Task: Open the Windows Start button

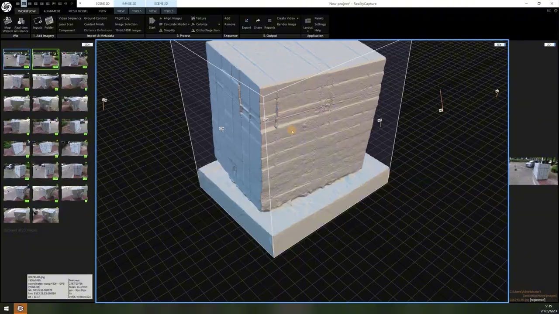Action: tap(7, 308)
